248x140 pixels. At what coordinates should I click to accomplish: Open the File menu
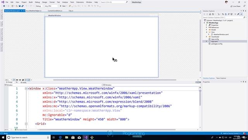click(x=7, y=2)
